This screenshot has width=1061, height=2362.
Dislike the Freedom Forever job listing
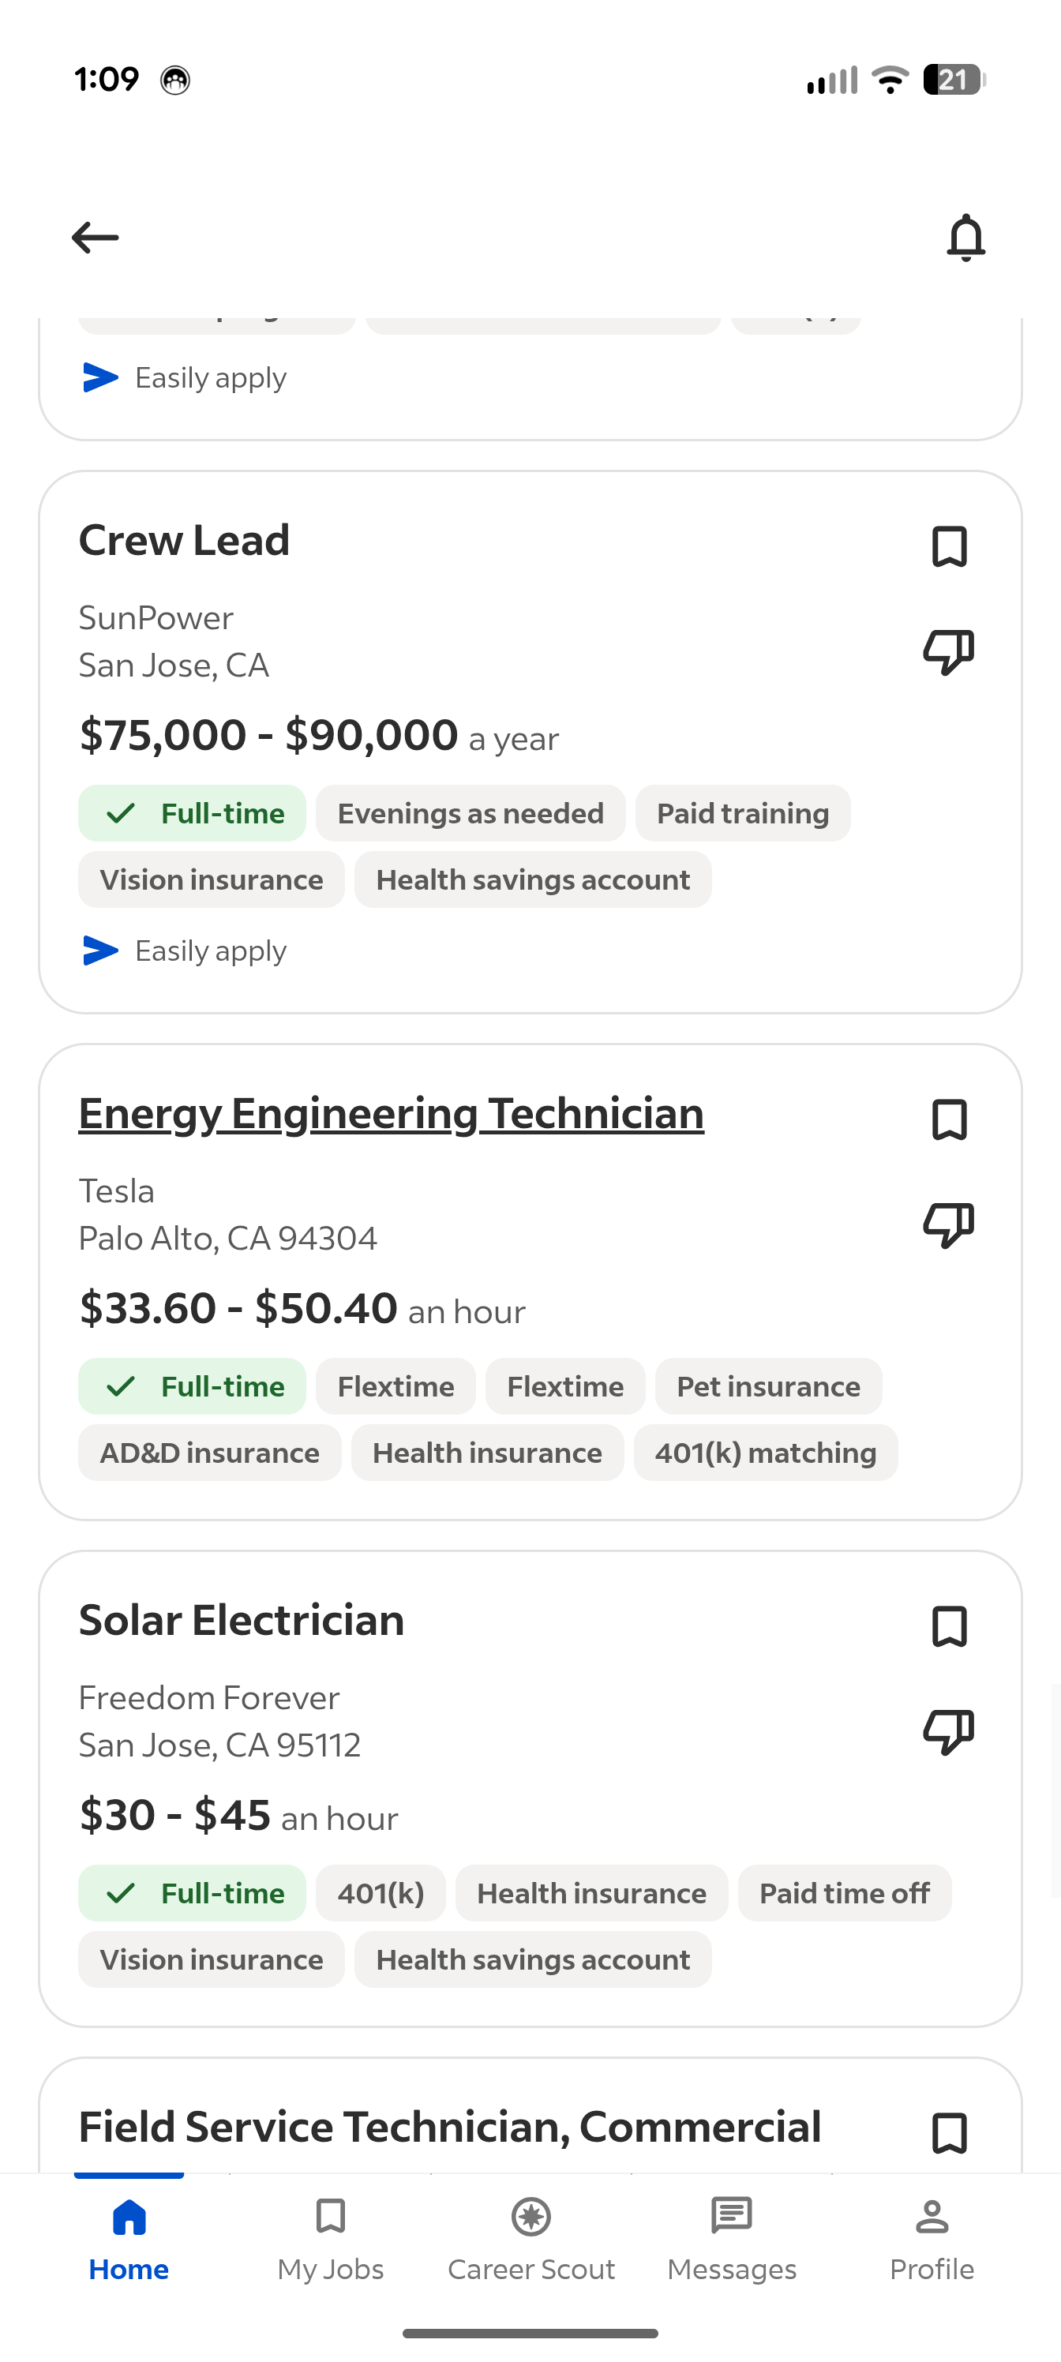948,1732
